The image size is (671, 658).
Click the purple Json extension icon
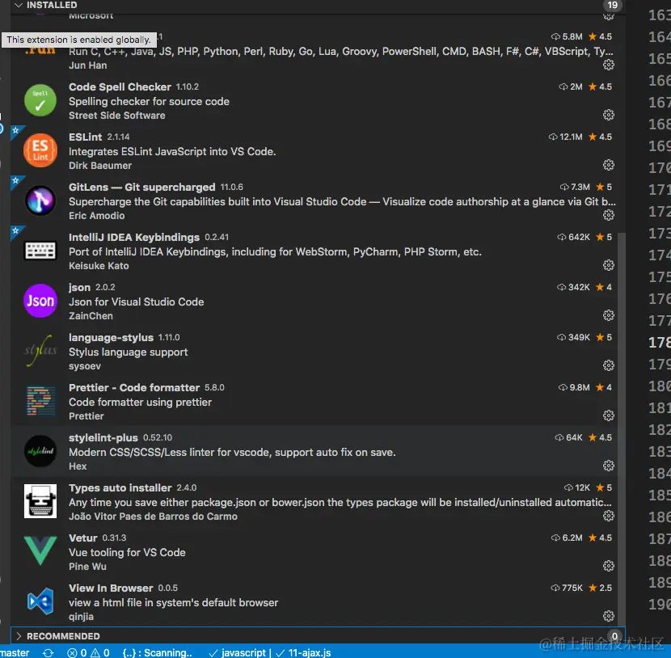tap(40, 301)
